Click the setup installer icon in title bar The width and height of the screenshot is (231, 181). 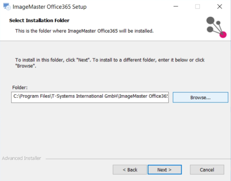(7, 6)
